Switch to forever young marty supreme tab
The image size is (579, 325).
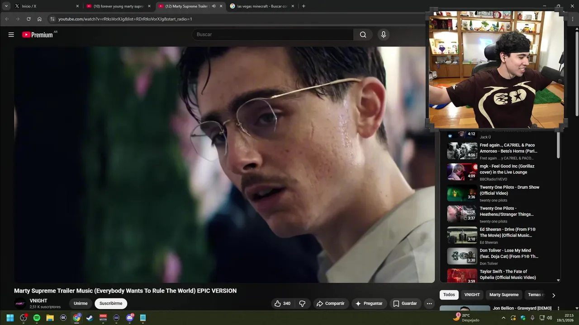point(119,6)
